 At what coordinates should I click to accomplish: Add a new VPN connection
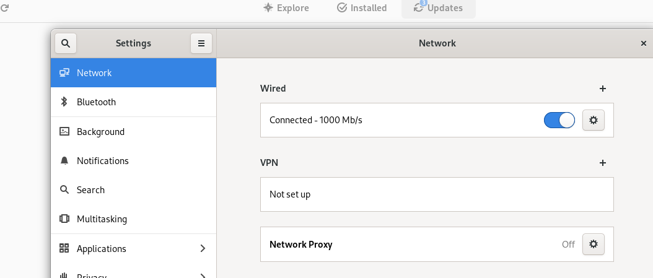coord(603,163)
